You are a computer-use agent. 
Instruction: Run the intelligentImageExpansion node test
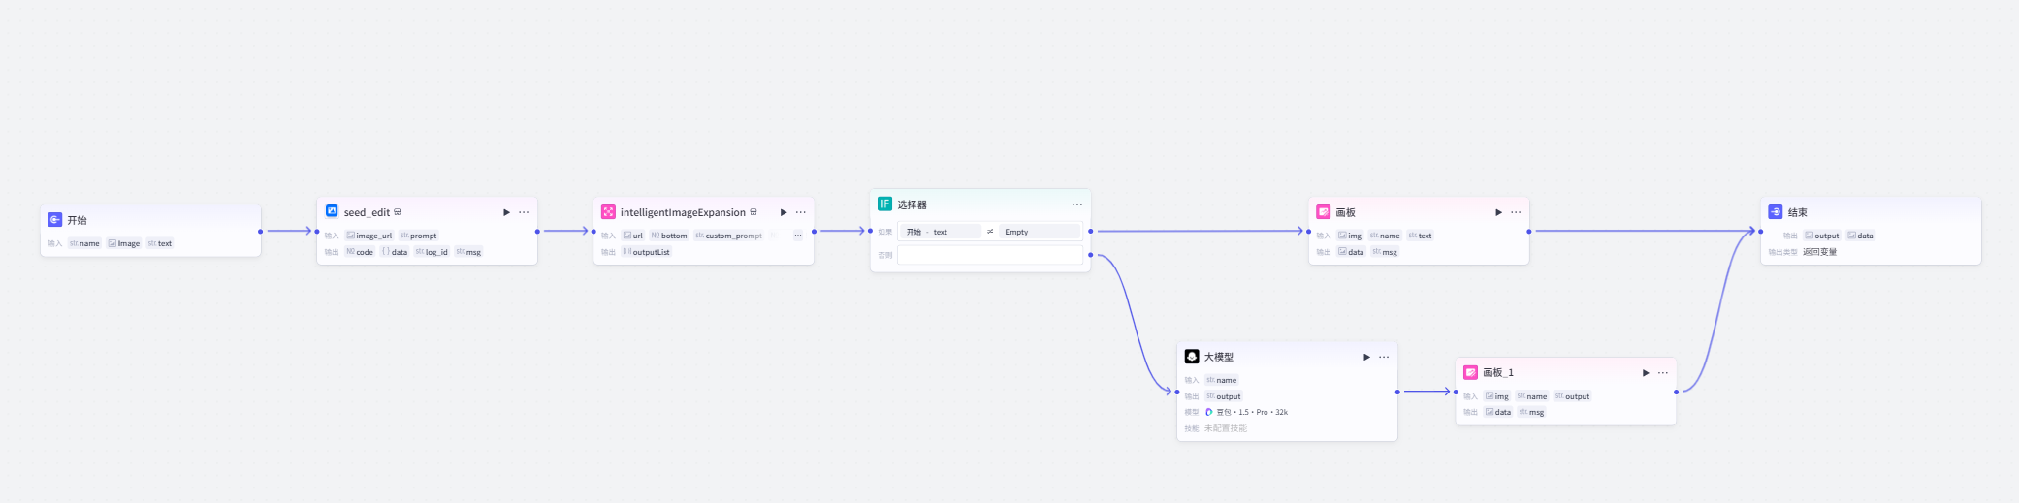point(784,212)
